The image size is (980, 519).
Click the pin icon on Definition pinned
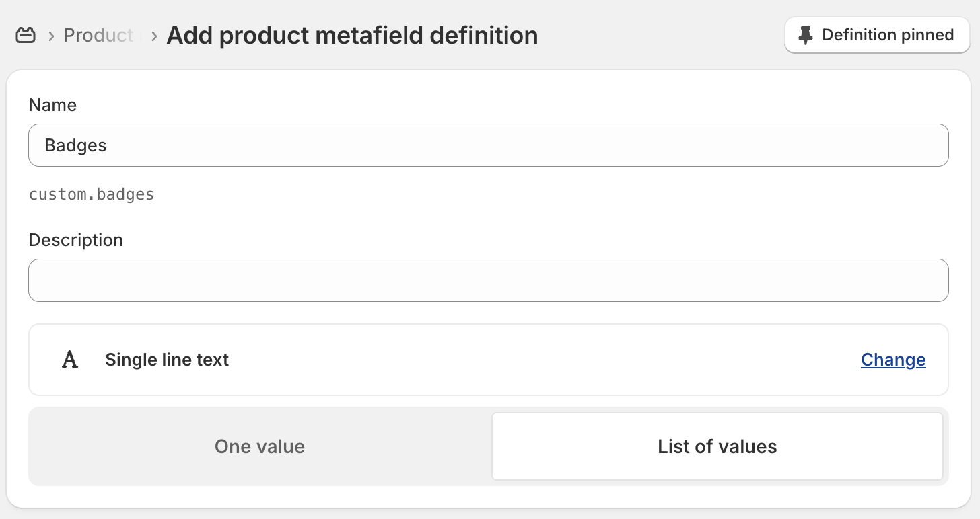pyautogui.click(x=805, y=35)
